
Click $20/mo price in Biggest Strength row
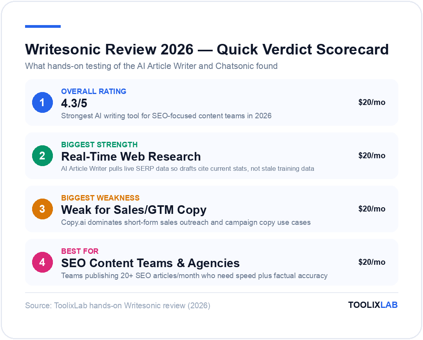tap(372, 156)
